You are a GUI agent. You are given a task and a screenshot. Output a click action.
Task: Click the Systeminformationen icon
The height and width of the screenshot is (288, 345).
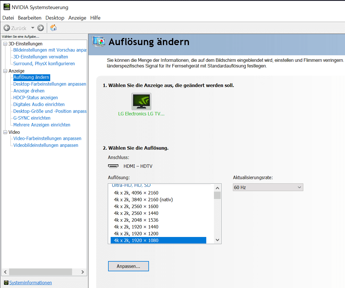coord(6,283)
